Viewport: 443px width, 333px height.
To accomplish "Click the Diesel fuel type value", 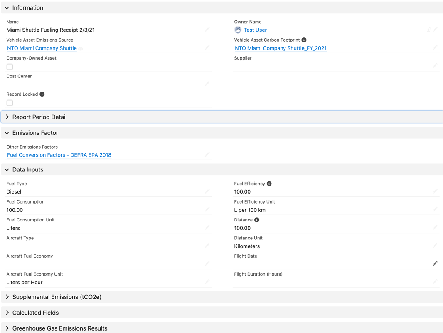I will point(14,191).
